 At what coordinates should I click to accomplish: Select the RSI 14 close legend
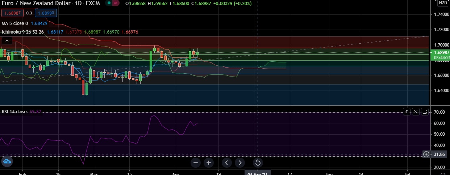pyautogui.click(x=14, y=112)
